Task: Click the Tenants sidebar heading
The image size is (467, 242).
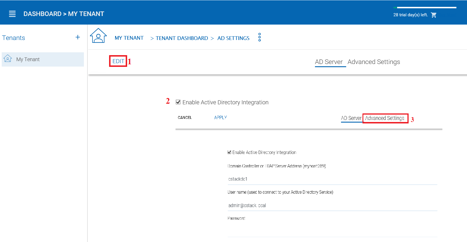Action: coord(13,38)
